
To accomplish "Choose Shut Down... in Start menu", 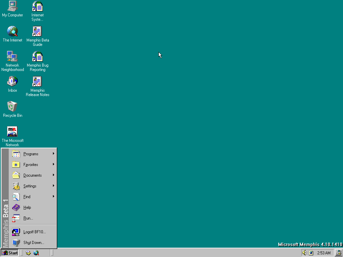I will pyautogui.click(x=33, y=243).
